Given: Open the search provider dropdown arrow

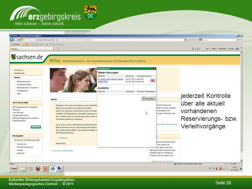Looking at the screenshot, I should pyautogui.click(x=241, y=40).
